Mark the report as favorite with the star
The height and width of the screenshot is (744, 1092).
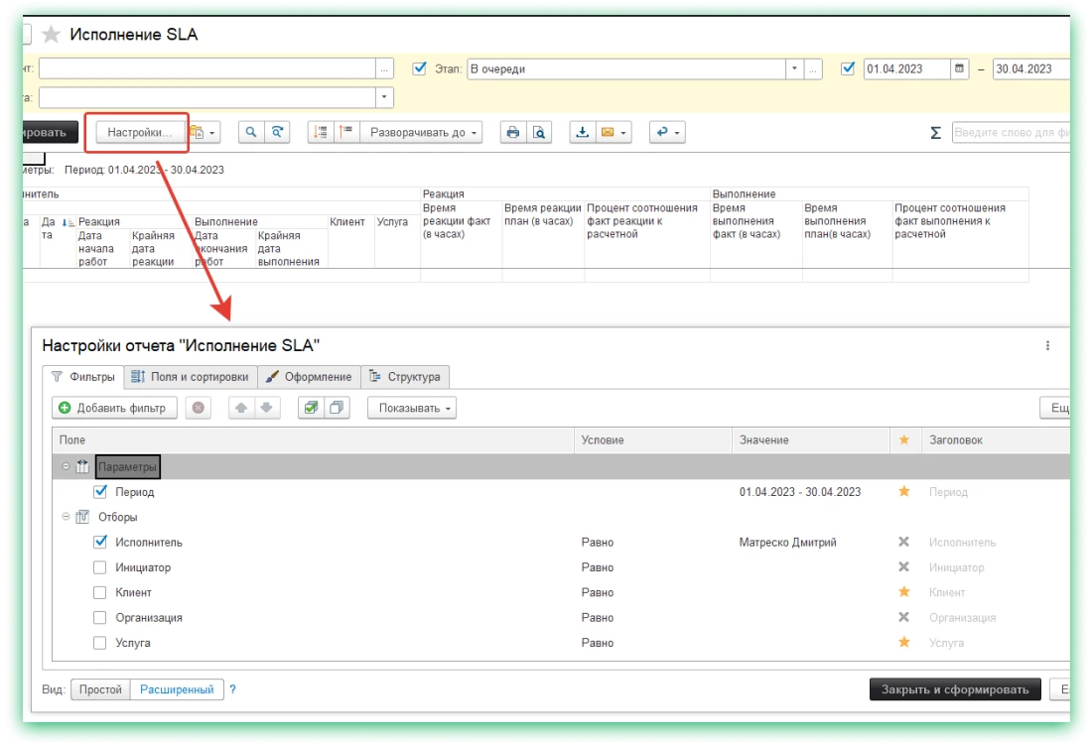coord(52,35)
